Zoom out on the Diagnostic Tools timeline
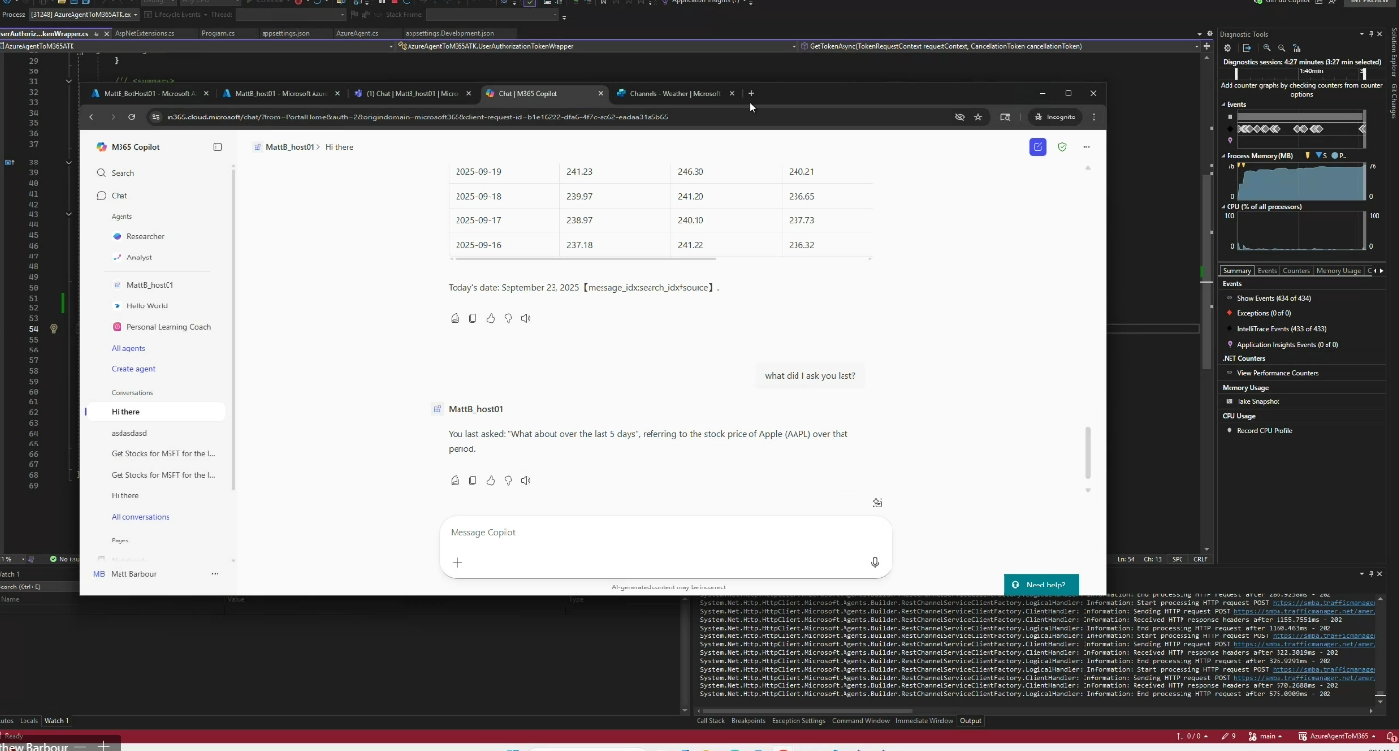 coord(1282,47)
